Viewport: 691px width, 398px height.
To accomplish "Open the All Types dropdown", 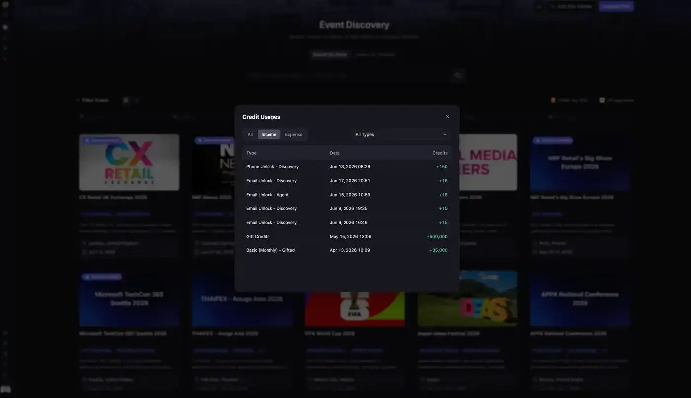I will pyautogui.click(x=401, y=134).
